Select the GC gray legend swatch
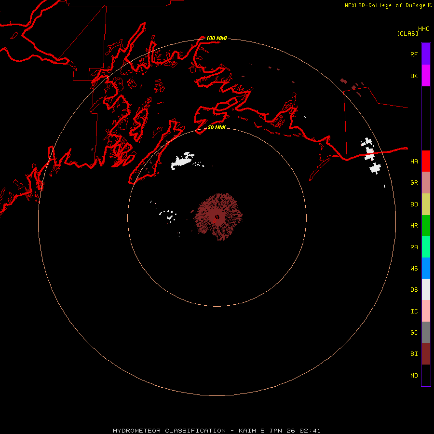434x434 pixels. click(426, 332)
